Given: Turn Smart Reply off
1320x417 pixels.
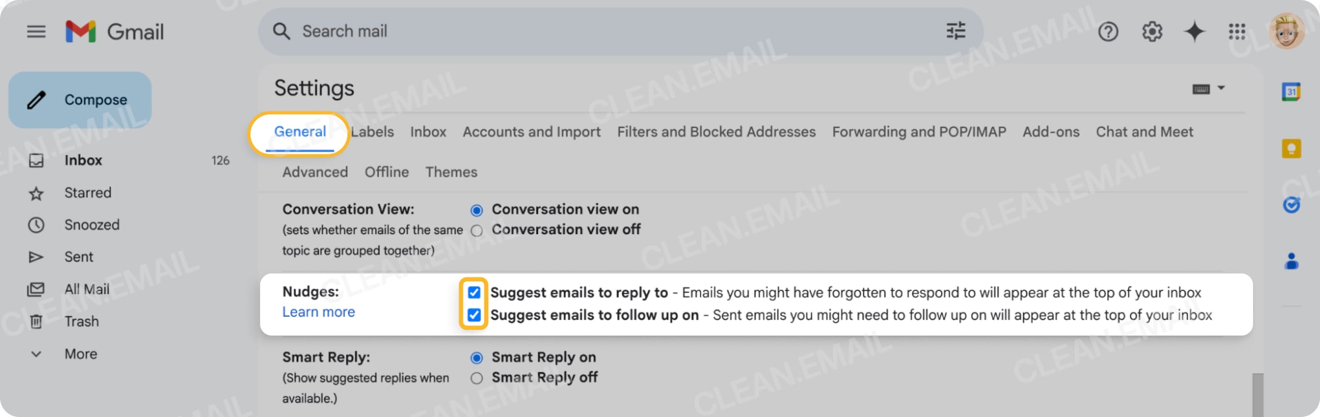Looking at the screenshot, I should pyautogui.click(x=476, y=378).
